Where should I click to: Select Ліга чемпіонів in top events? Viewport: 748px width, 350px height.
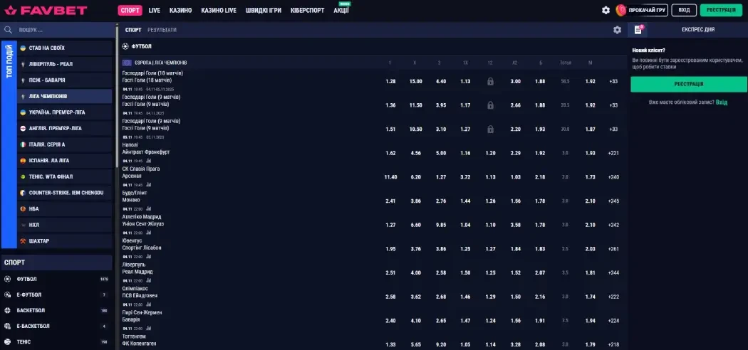pos(64,96)
